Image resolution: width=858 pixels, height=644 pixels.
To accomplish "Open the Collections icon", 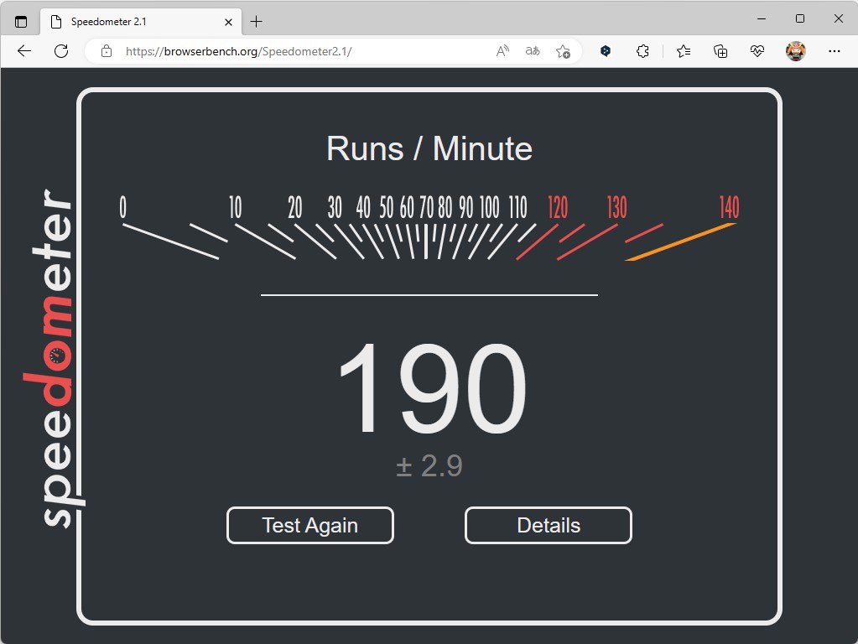I will 720,51.
